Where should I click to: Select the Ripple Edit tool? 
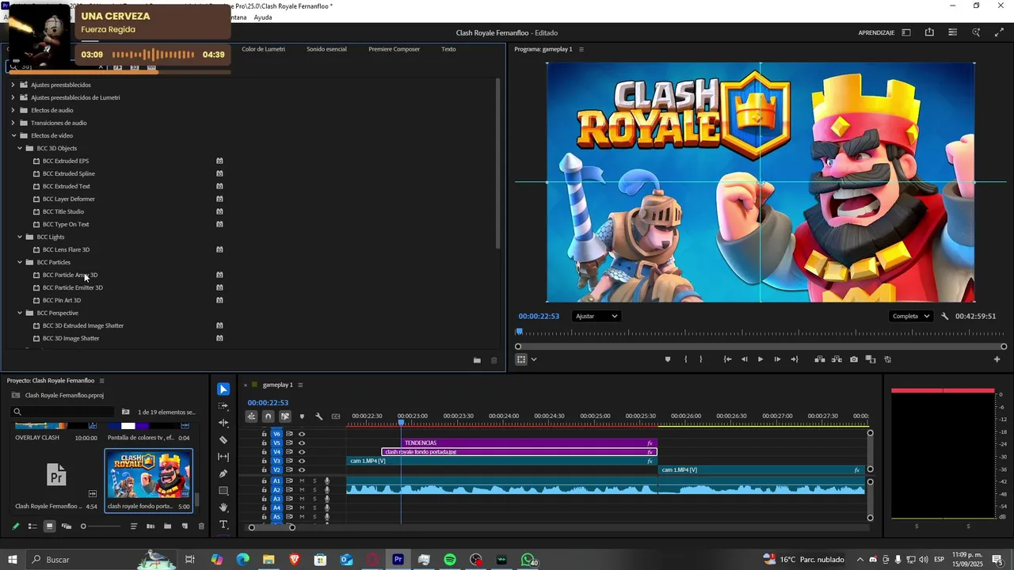click(x=223, y=423)
